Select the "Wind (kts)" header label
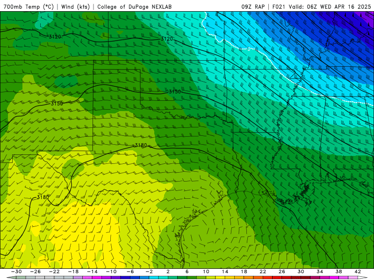 (75, 7)
